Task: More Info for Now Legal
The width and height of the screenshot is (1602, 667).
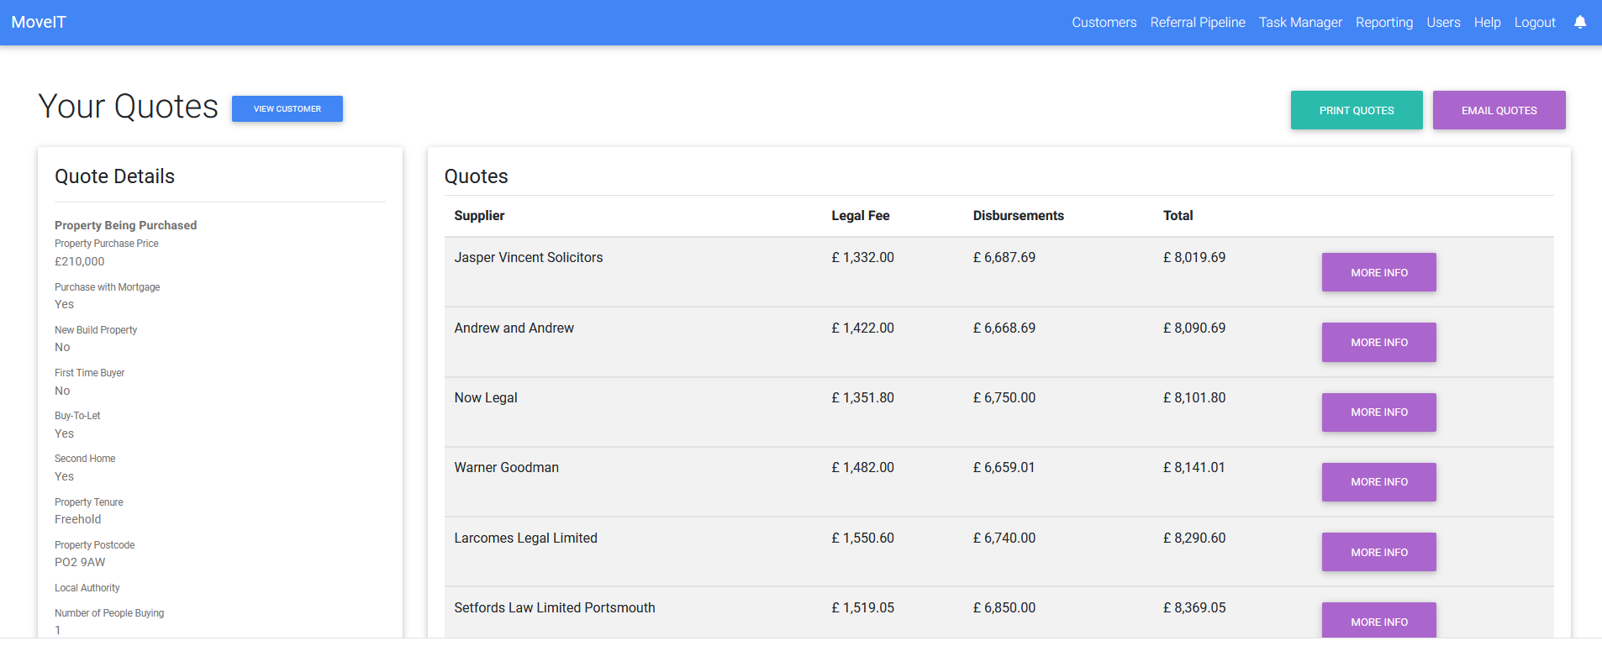Action: [1378, 412]
